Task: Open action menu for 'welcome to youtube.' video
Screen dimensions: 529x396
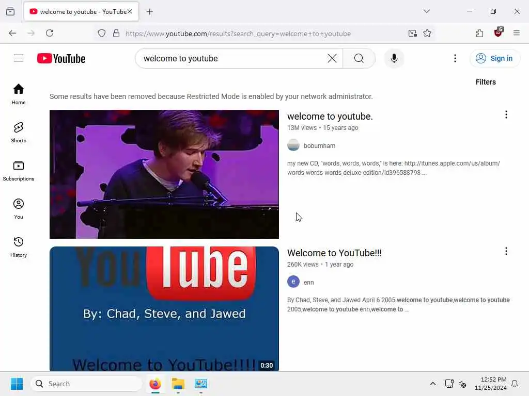Action: pos(506,114)
